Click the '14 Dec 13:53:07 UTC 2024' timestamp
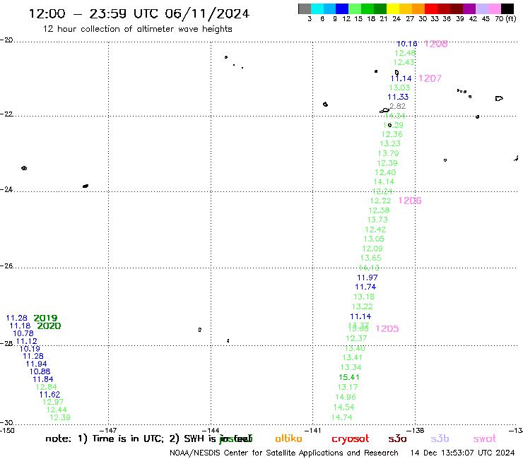 [463, 453]
